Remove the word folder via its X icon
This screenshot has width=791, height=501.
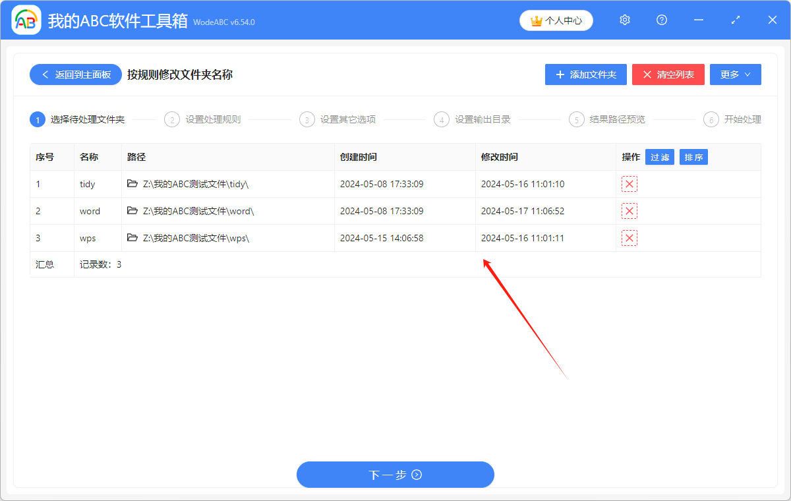tap(629, 211)
